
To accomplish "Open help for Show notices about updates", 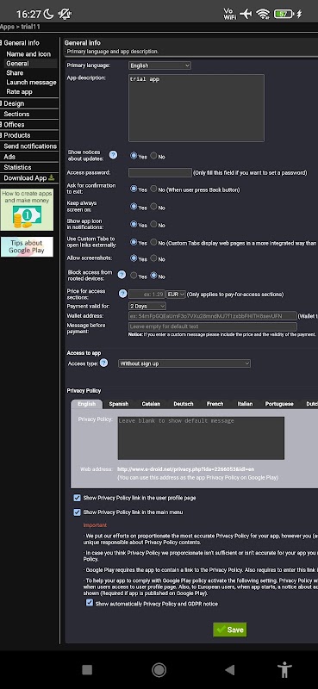I will [x=113, y=155].
